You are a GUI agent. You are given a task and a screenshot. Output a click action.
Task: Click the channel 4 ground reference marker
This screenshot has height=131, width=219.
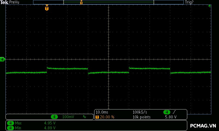(2, 59)
